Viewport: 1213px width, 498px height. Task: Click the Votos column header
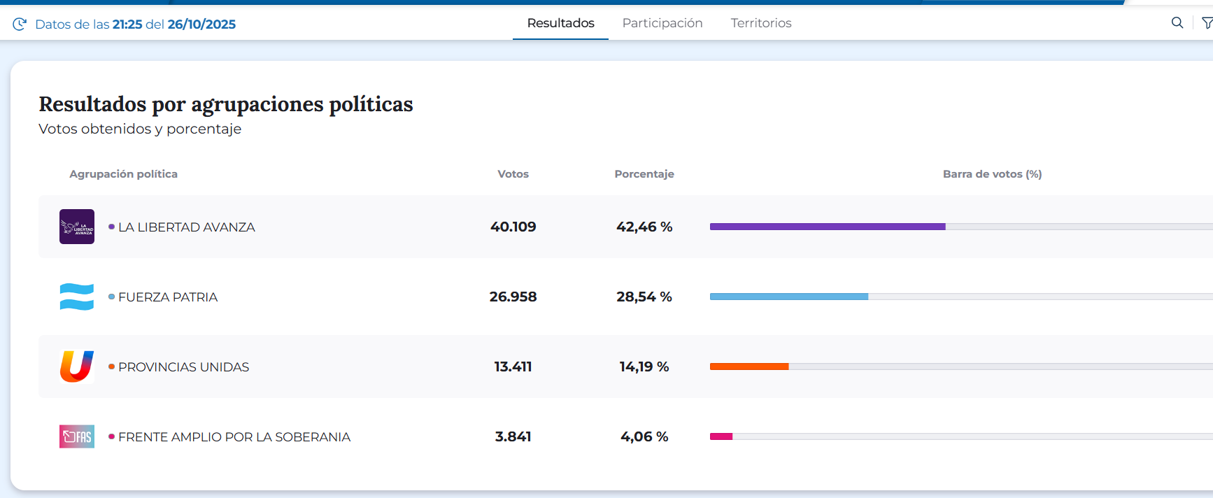pyautogui.click(x=513, y=174)
